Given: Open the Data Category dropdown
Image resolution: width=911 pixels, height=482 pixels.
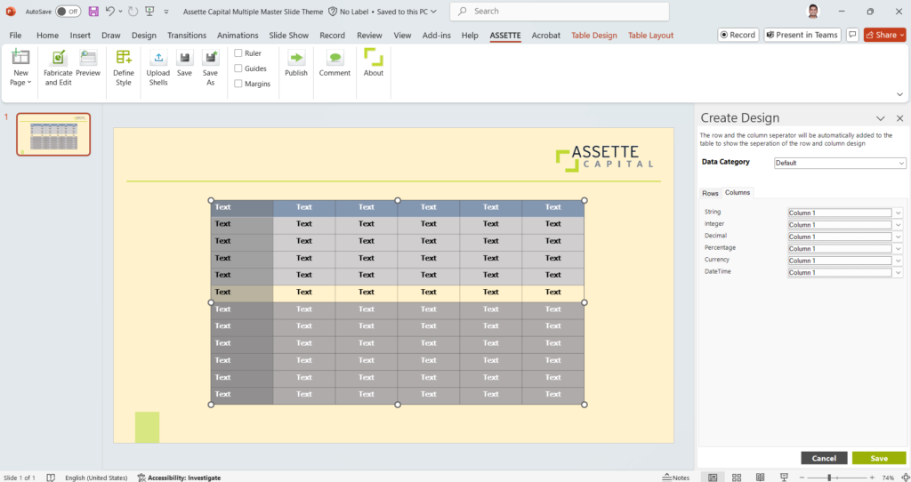Looking at the screenshot, I should point(840,163).
